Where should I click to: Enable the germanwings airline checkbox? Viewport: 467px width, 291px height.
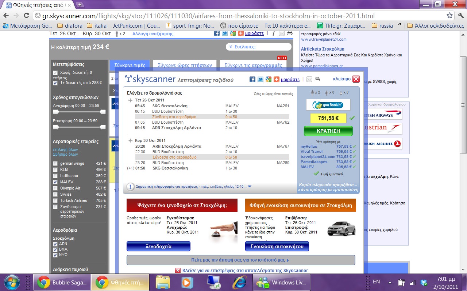click(55, 164)
